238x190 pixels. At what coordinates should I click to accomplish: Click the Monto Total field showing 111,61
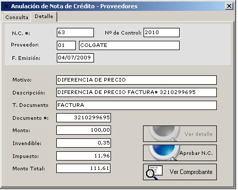tap(84, 168)
